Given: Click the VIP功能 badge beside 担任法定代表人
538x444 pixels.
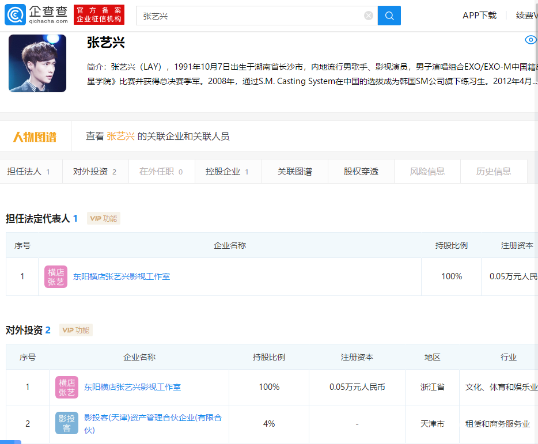Looking at the screenshot, I should (x=103, y=218).
